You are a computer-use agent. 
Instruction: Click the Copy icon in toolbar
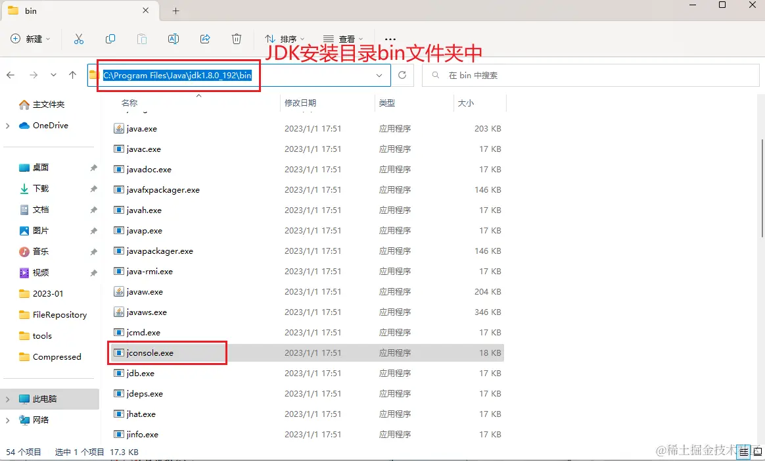pyautogui.click(x=110, y=39)
